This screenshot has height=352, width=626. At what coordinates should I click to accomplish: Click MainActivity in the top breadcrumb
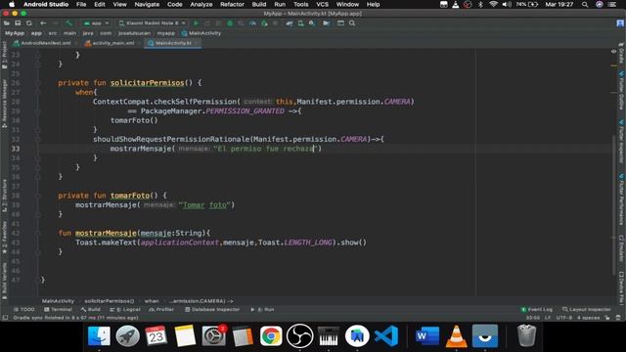click(x=201, y=33)
